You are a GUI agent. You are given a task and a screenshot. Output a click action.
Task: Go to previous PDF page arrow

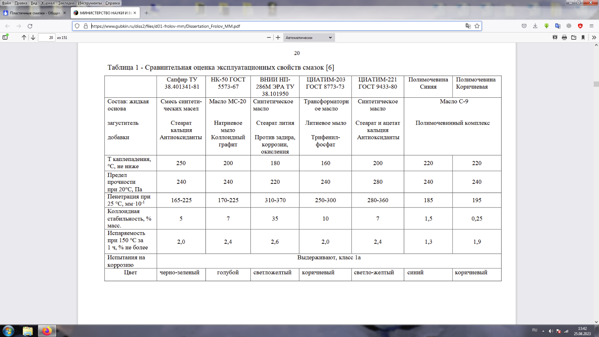24,37
